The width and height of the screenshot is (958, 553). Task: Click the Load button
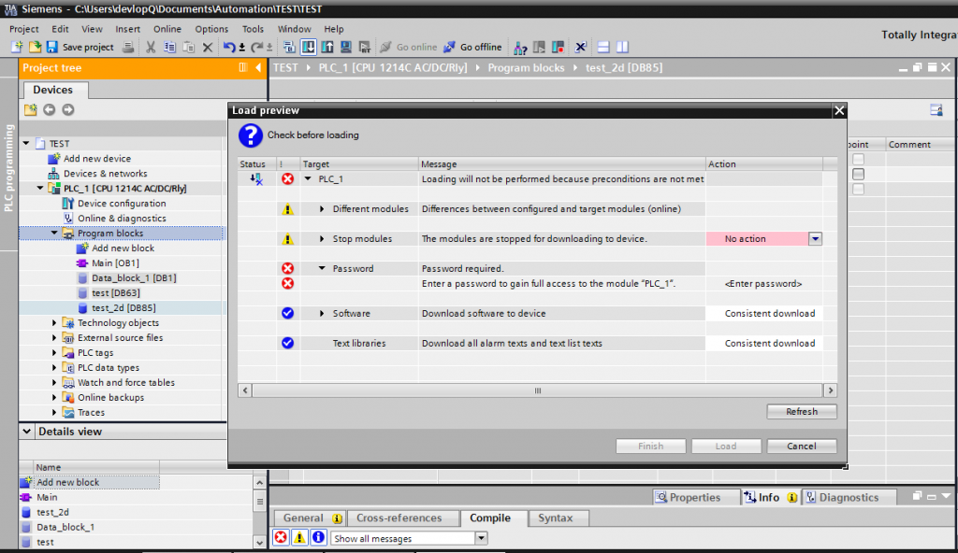(726, 447)
